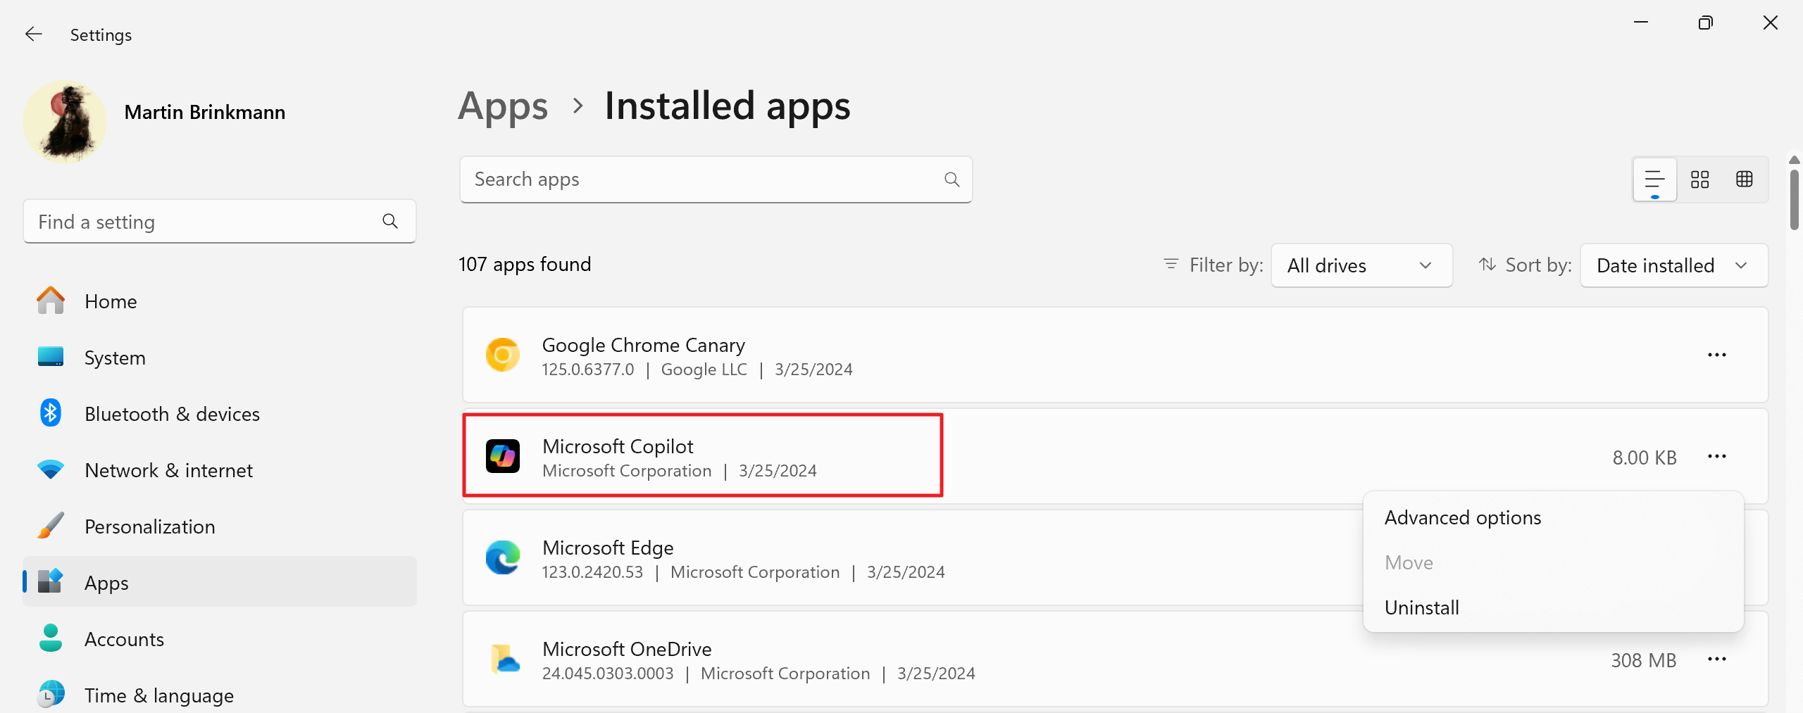Click the Microsoft OneDrive app icon
The height and width of the screenshot is (713, 1803).
pos(504,659)
